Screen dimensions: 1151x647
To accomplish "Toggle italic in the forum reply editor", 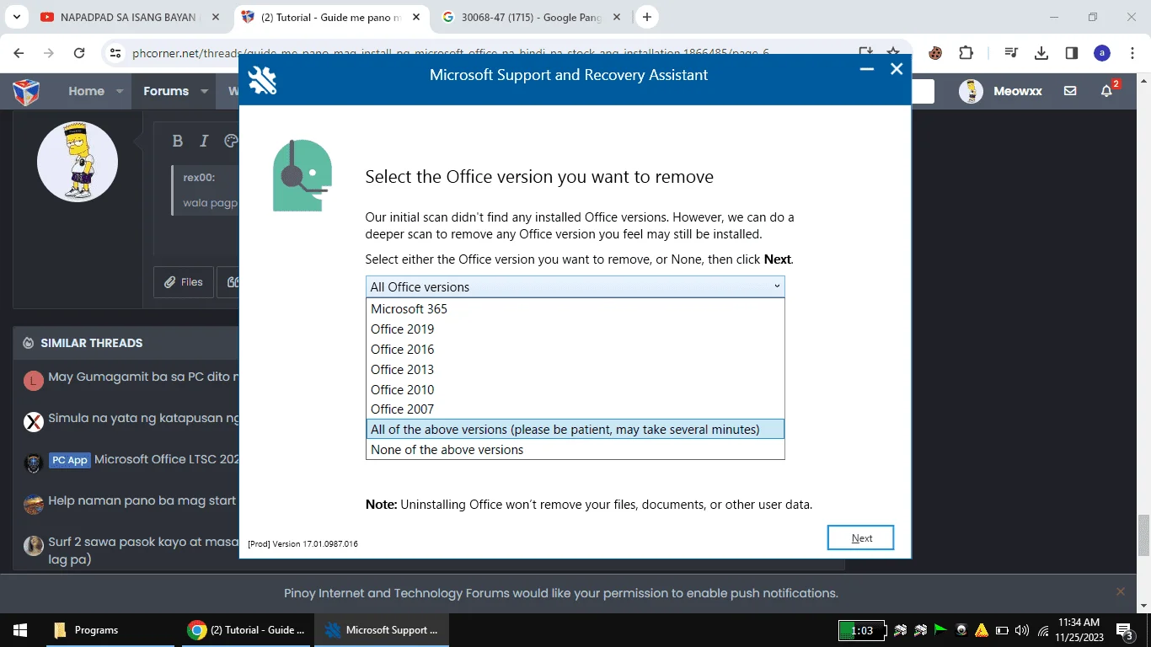I will click(x=204, y=141).
